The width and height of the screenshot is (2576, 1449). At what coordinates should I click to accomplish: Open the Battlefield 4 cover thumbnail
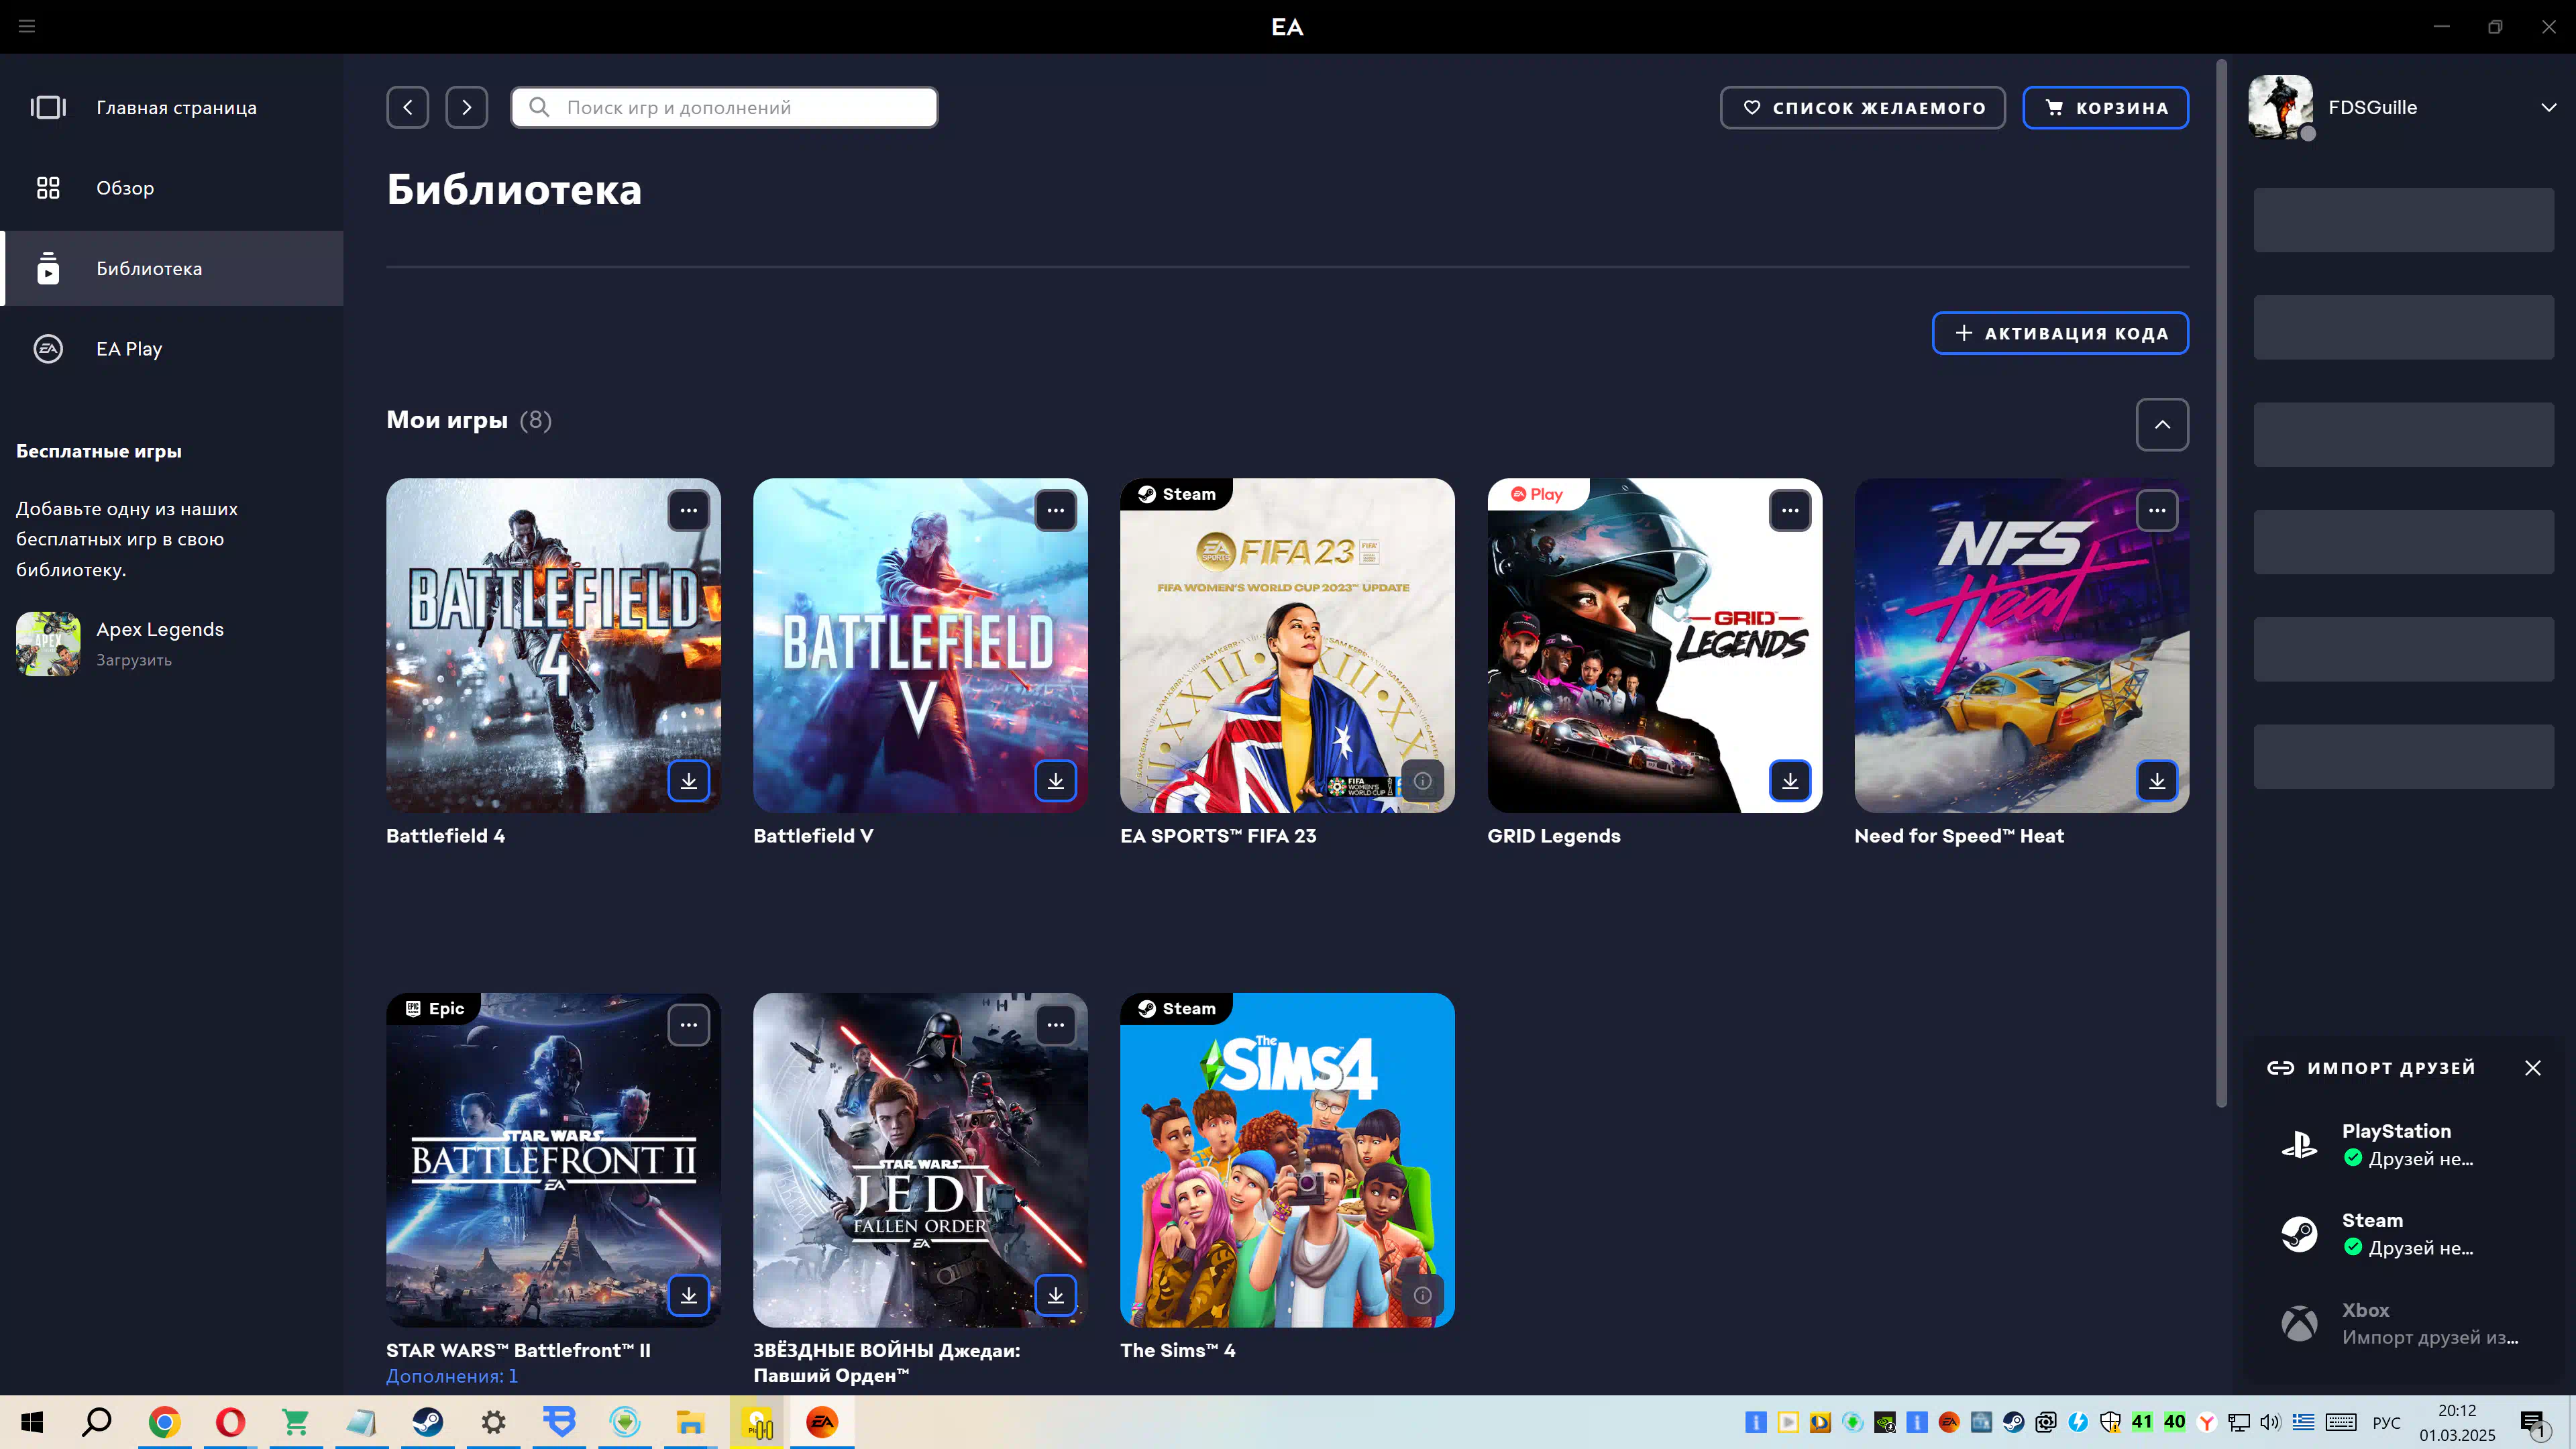click(553, 645)
